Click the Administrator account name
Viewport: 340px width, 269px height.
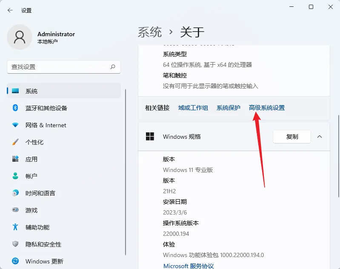click(56, 34)
